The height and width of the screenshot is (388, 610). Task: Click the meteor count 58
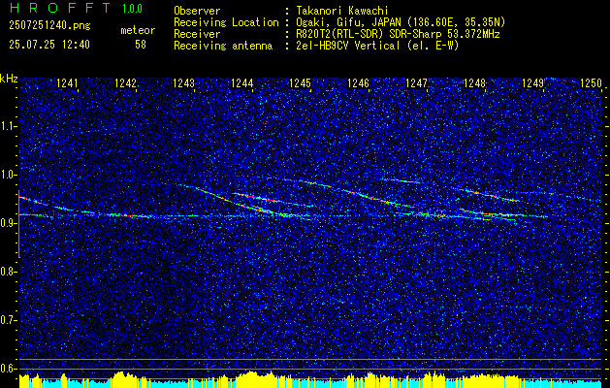point(141,45)
